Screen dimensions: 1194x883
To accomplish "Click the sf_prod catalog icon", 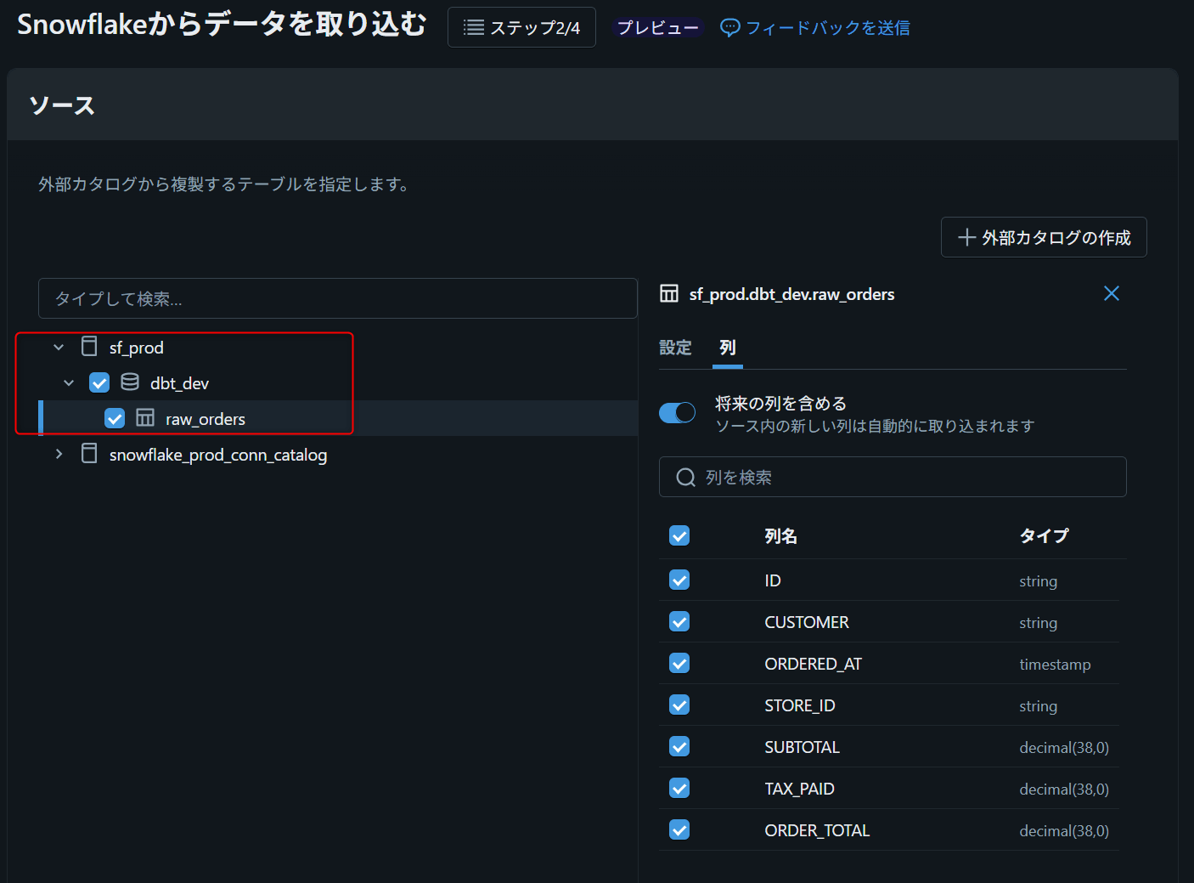I will 89,347.
